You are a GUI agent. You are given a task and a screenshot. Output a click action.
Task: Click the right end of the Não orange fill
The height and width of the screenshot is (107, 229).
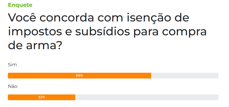[74, 97]
